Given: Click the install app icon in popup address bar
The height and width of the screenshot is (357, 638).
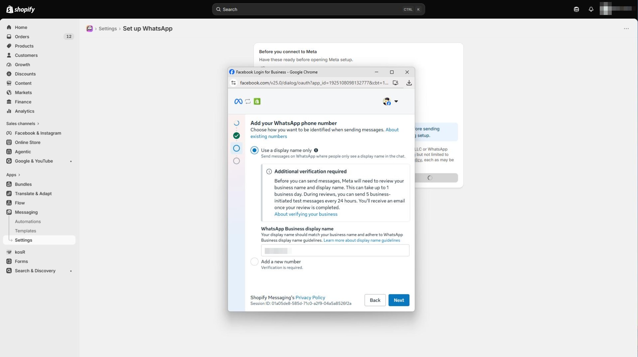Looking at the screenshot, I should 395,83.
